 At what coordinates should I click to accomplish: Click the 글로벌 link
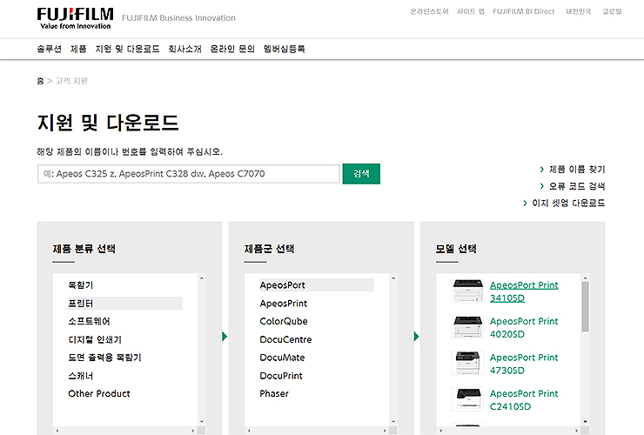(x=612, y=11)
